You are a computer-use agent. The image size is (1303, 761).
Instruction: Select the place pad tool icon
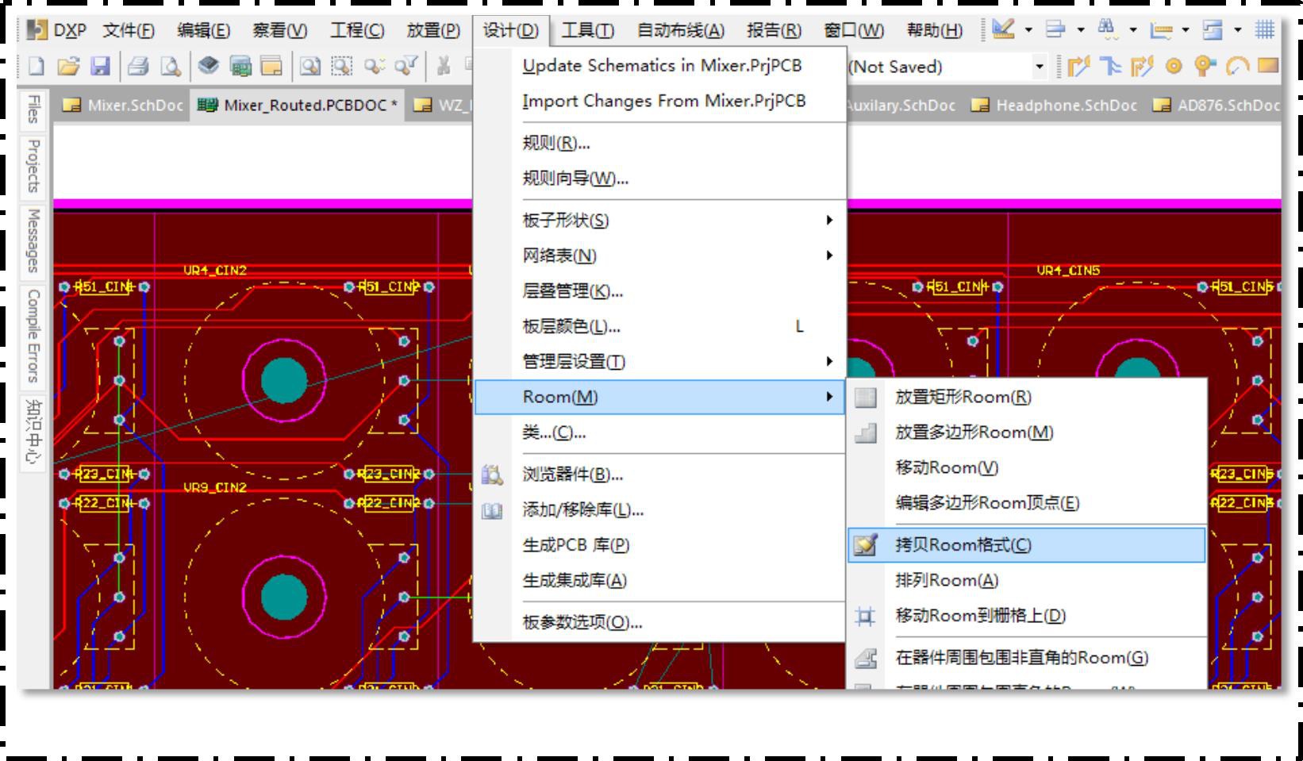click(x=1174, y=67)
